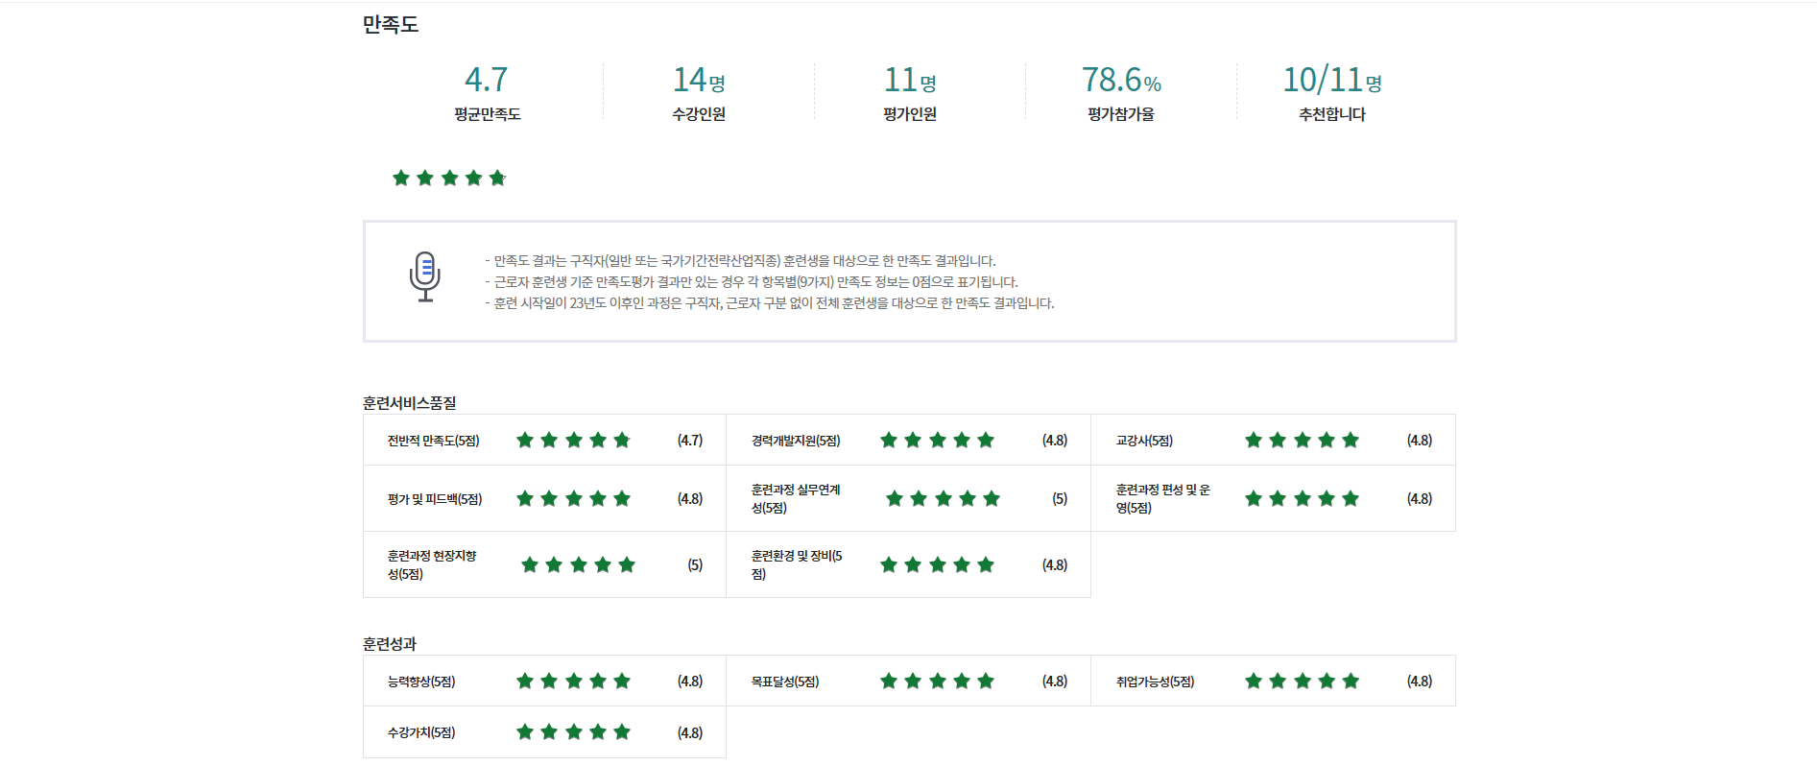Click the (4.8) score for 교강사
The height and width of the screenshot is (766, 1817).
click(1420, 441)
